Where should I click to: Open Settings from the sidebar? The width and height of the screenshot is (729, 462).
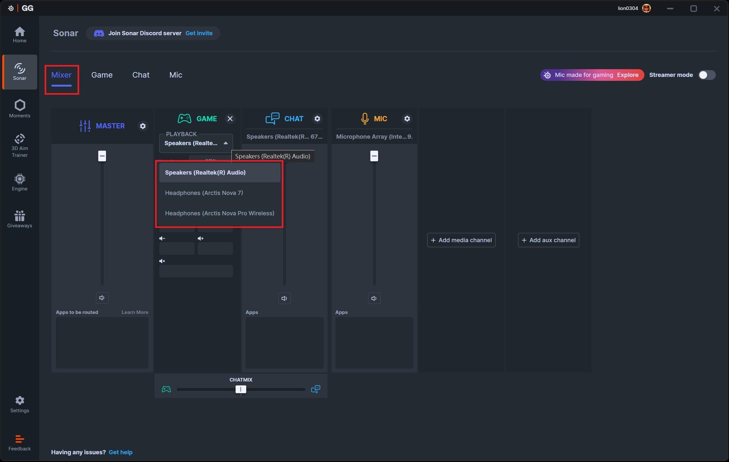point(19,404)
